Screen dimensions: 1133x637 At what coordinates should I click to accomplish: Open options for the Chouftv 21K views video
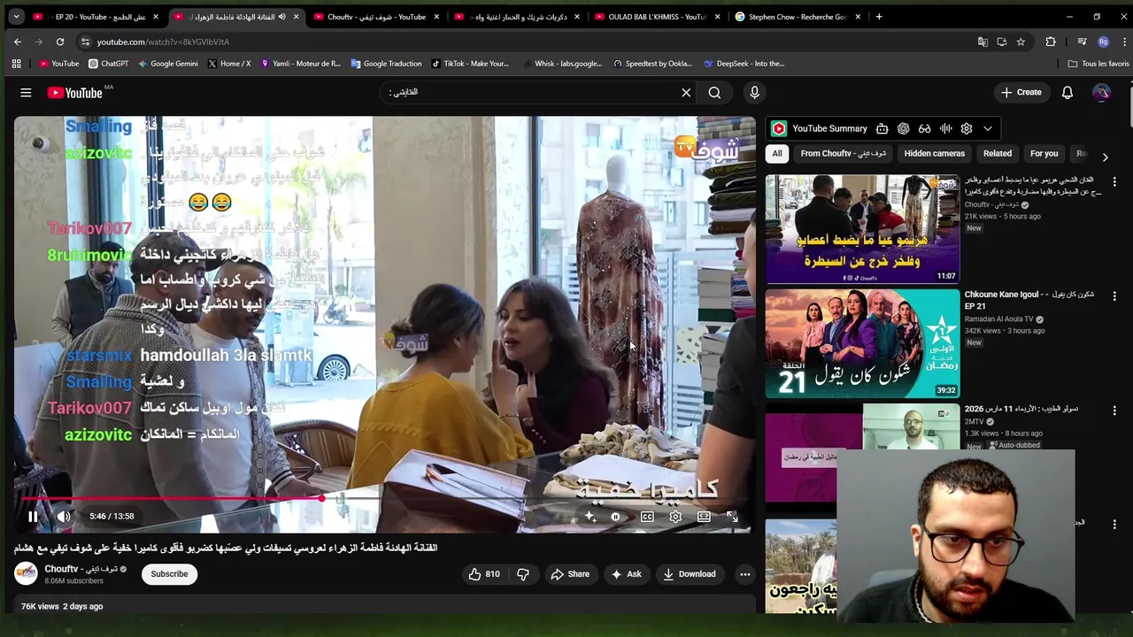pyautogui.click(x=1114, y=181)
